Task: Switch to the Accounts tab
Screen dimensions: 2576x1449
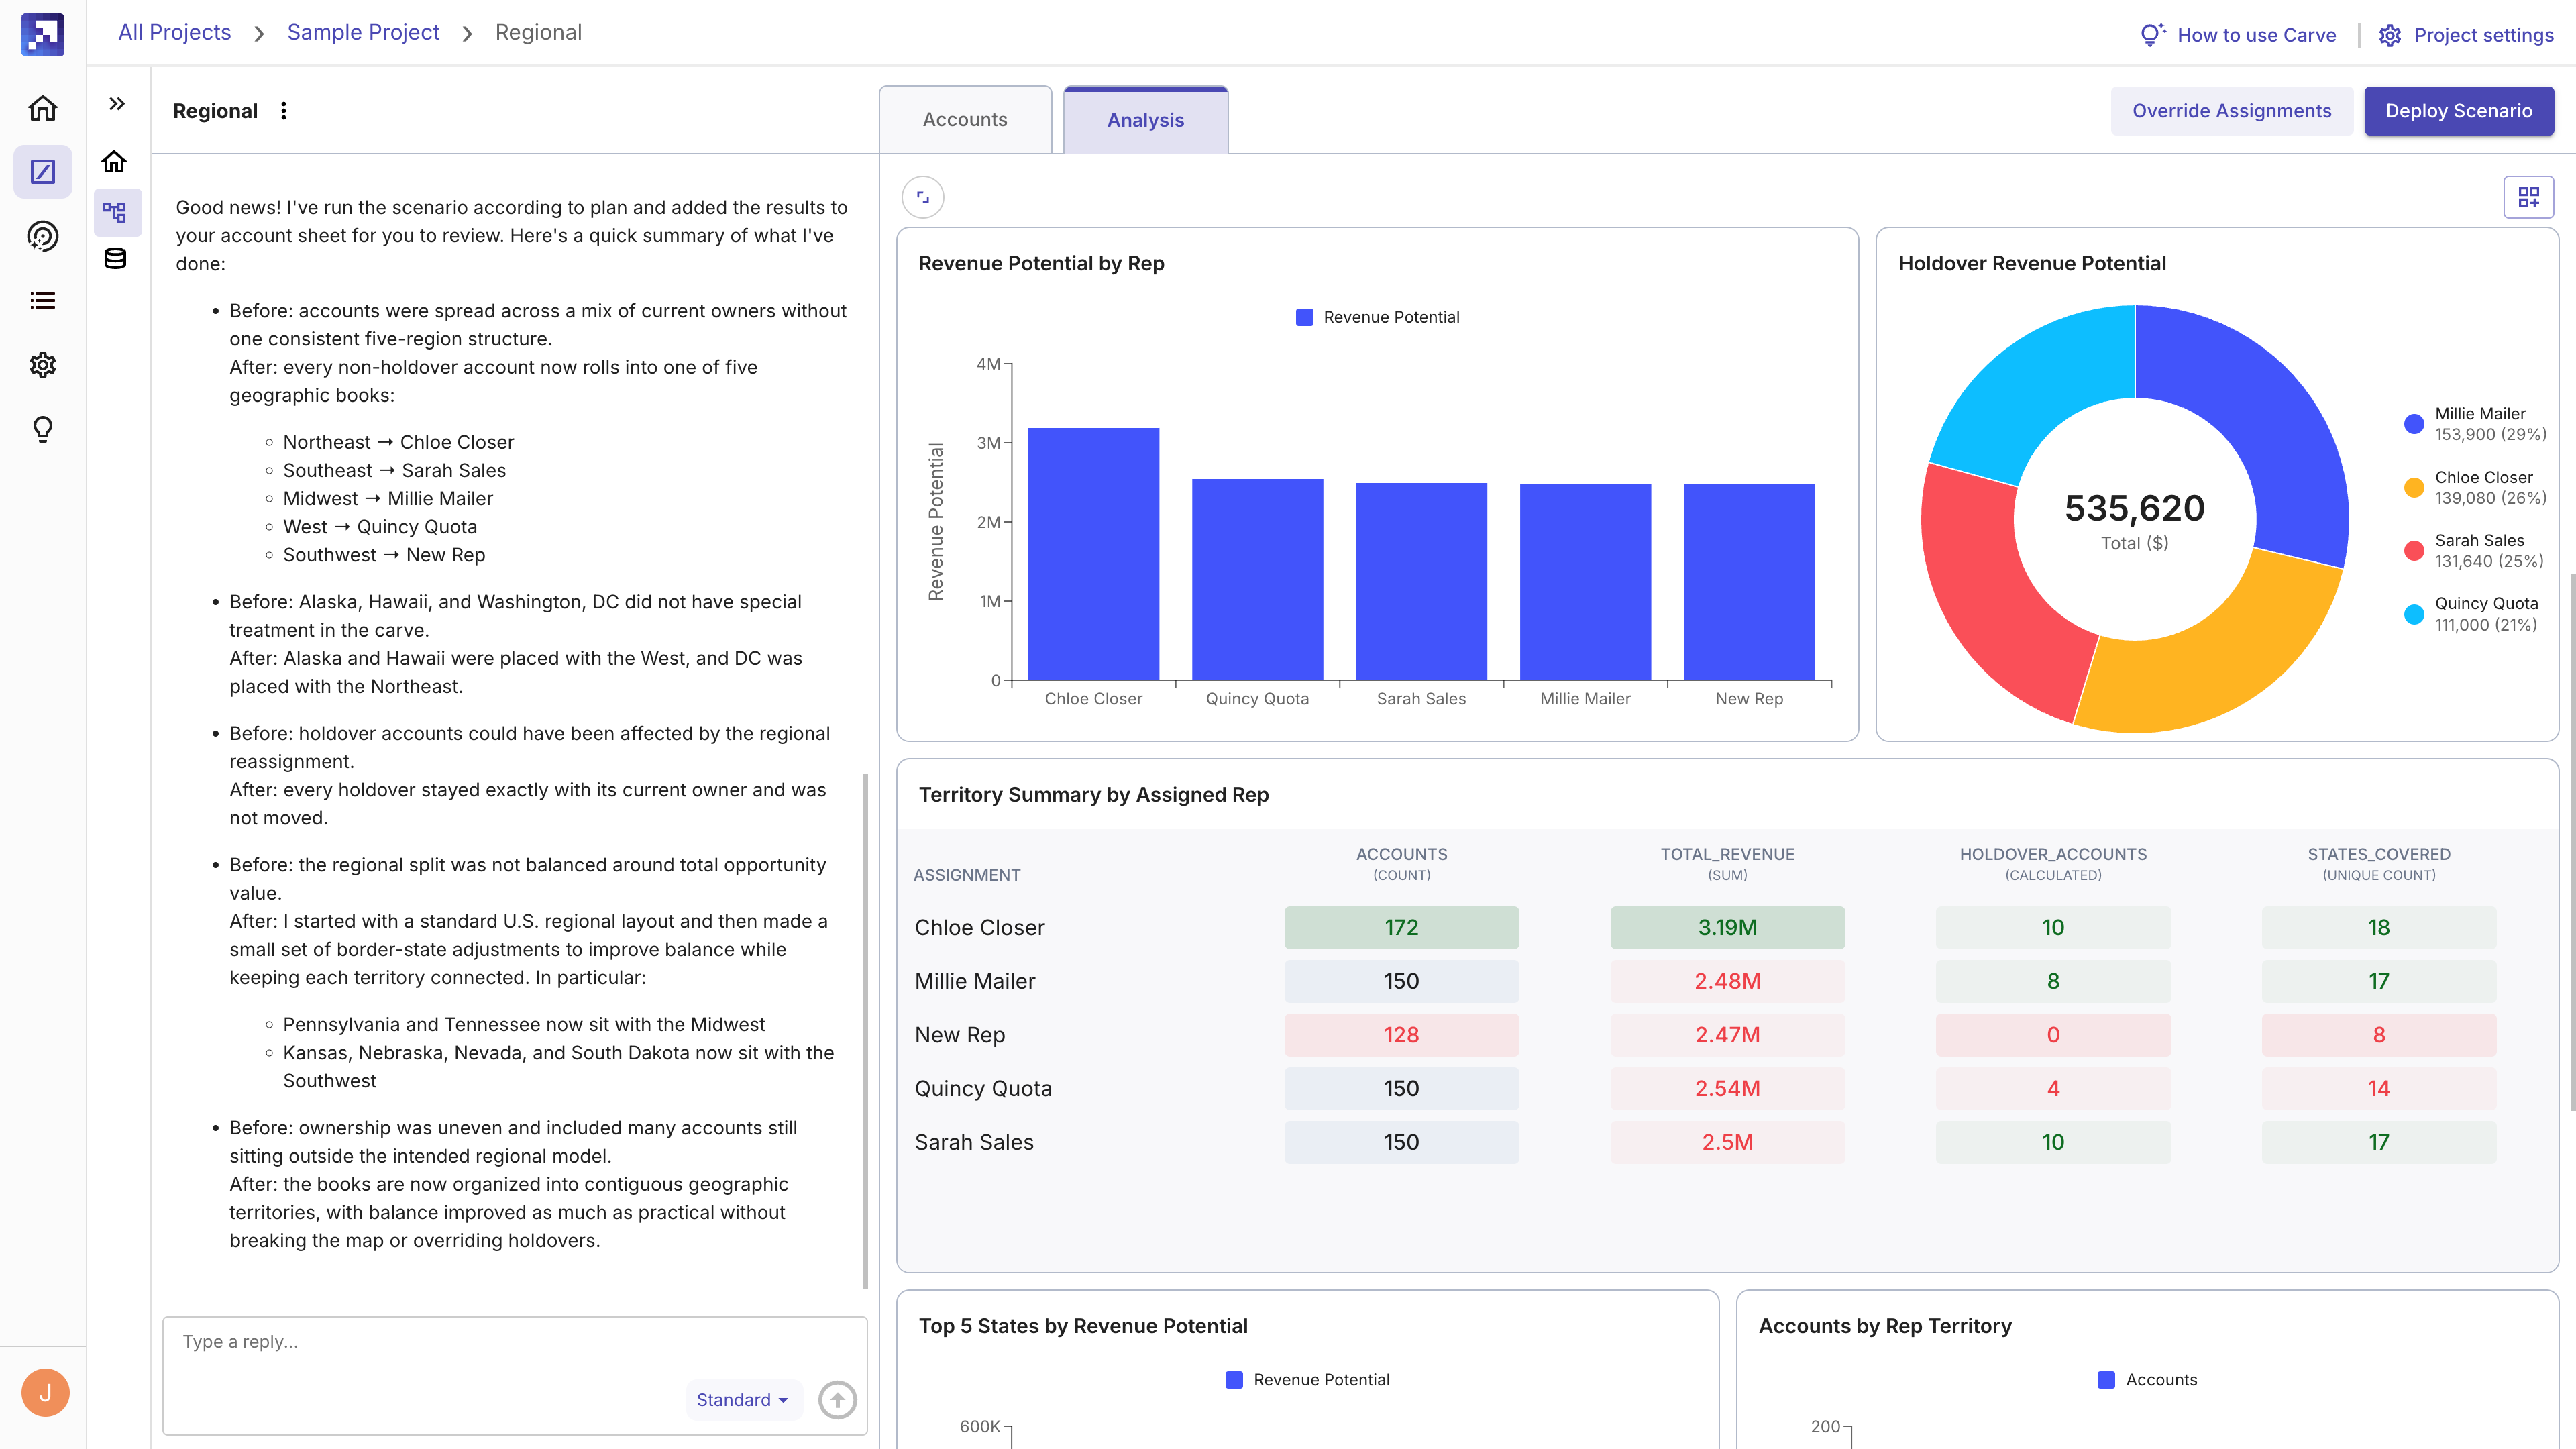Action: (965, 119)
